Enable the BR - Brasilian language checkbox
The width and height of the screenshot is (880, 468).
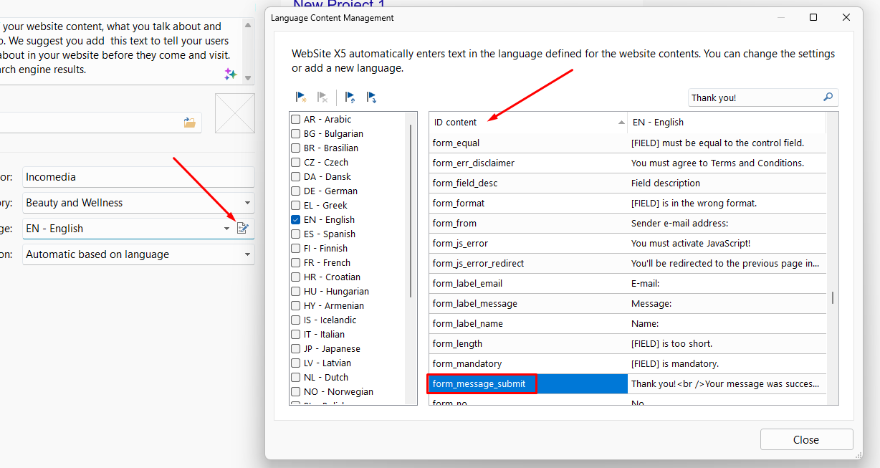[295, 148]
